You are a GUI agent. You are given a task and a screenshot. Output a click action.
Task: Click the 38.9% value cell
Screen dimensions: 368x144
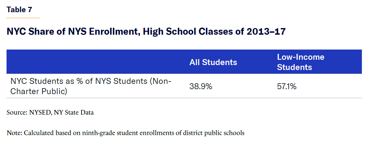coord(201,87)
